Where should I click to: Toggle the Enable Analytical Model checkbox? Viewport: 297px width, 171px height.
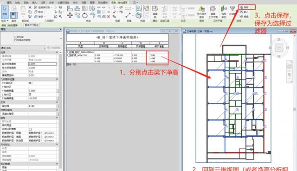click(x=30, y=129)
